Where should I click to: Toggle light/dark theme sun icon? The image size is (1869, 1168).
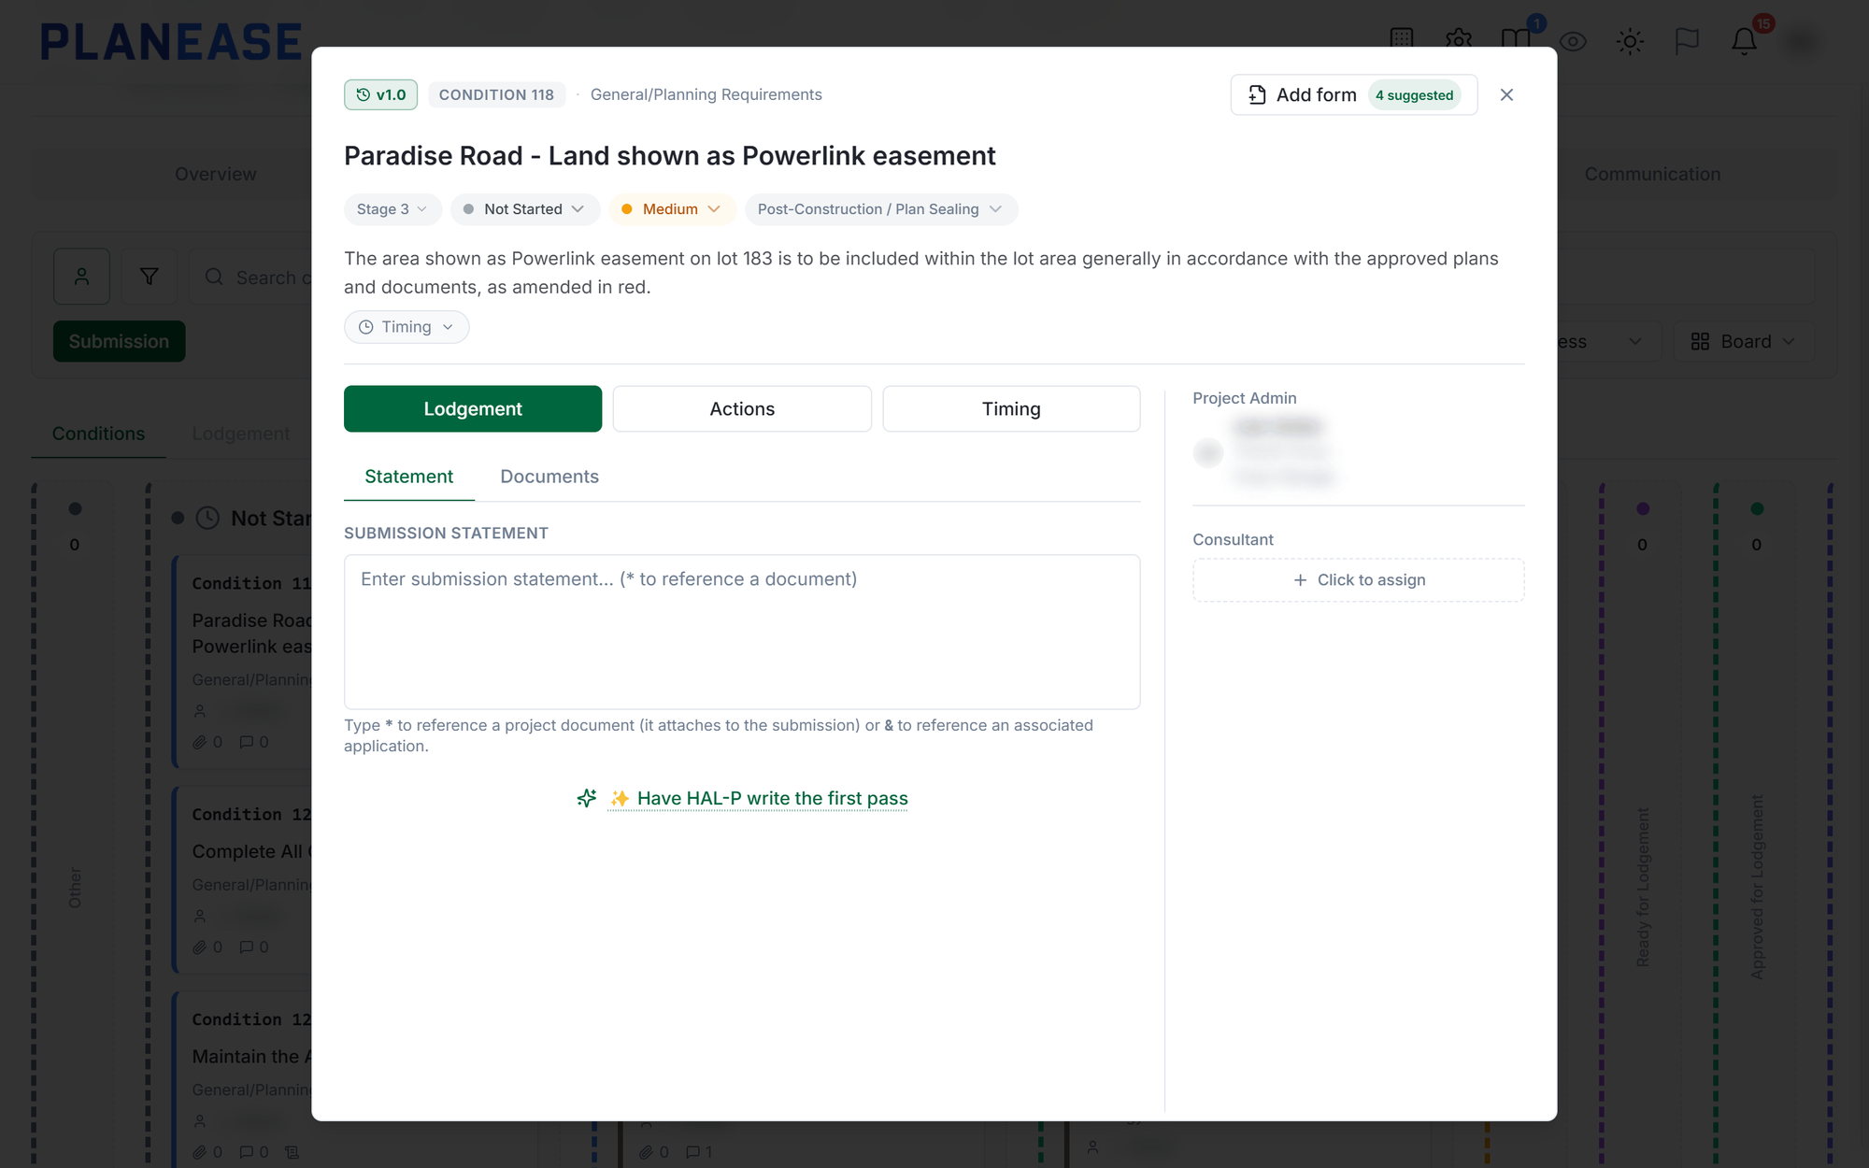[x=1630, y=41]
